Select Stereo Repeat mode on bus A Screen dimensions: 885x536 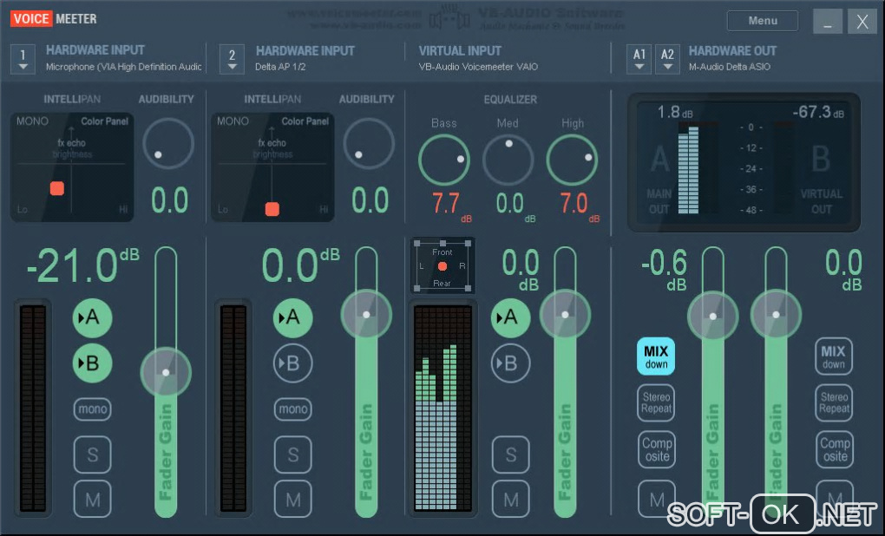[x=656, y=402]
